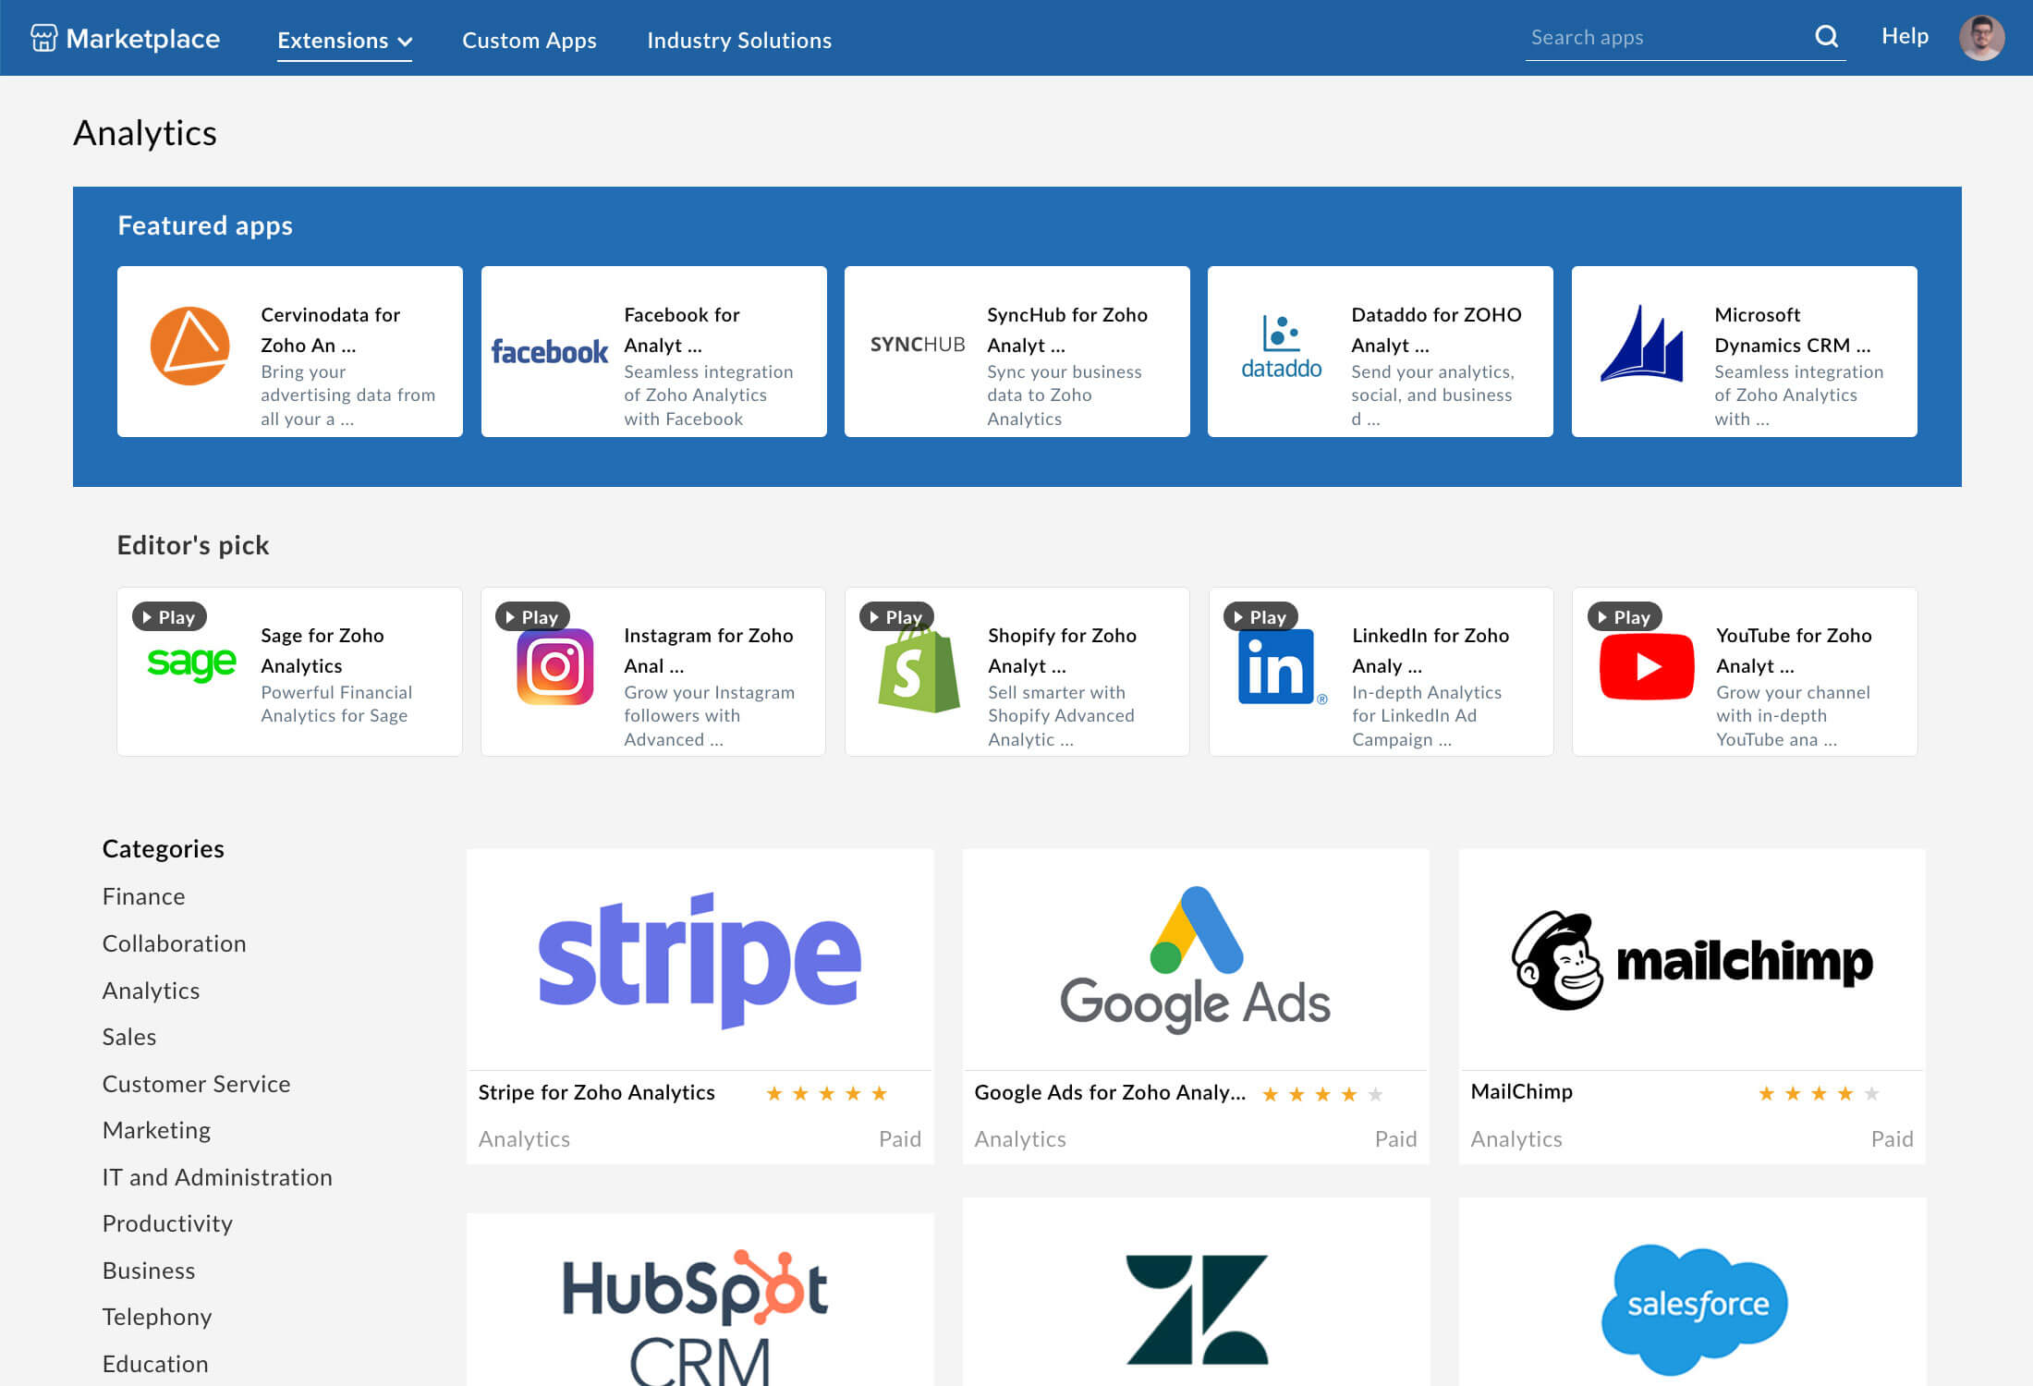Open the Instagram for Zoho Analytics icon
Image resolution: width=2033 pixels, height=1386 pixels.
[x=553, y=665]
